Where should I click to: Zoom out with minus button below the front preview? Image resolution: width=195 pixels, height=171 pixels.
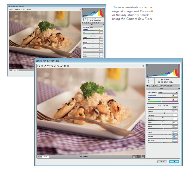click(38, 156)
